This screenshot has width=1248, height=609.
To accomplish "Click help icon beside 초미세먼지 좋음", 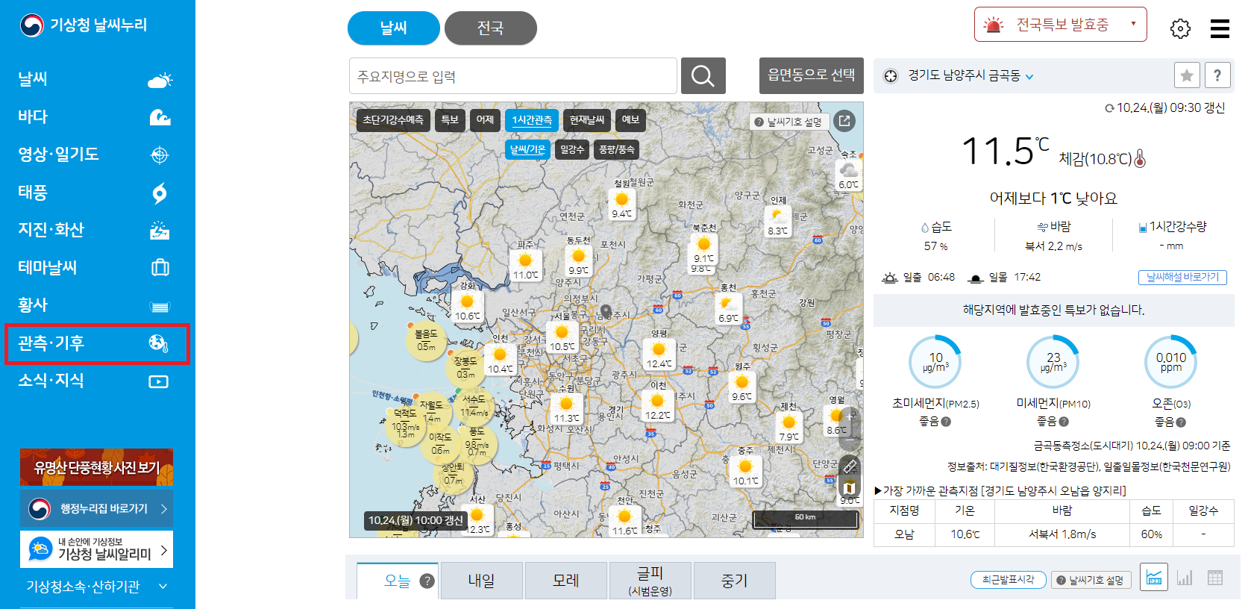I will click(946, 422).
